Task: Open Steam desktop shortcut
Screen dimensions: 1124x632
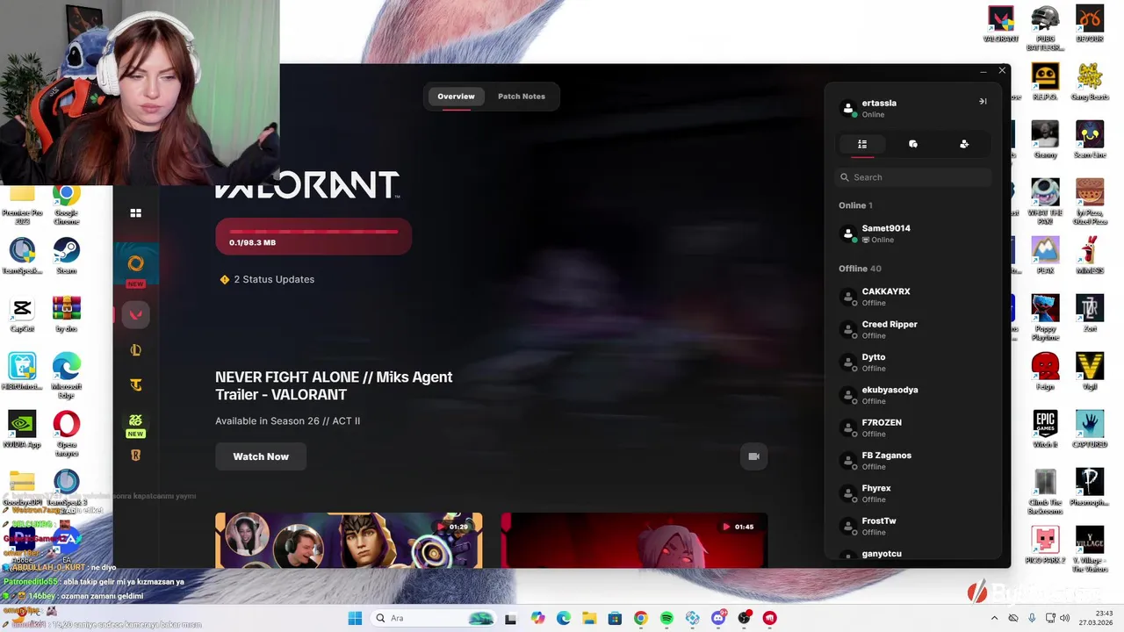Action: [66, 255]
